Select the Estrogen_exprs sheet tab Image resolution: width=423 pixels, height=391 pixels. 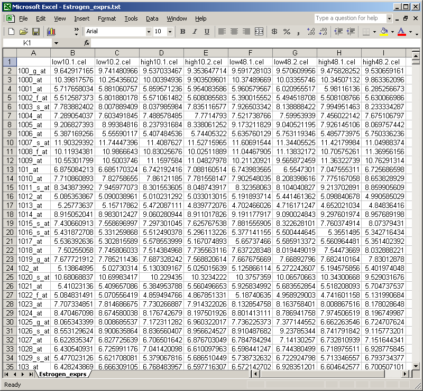coord(62,374)
